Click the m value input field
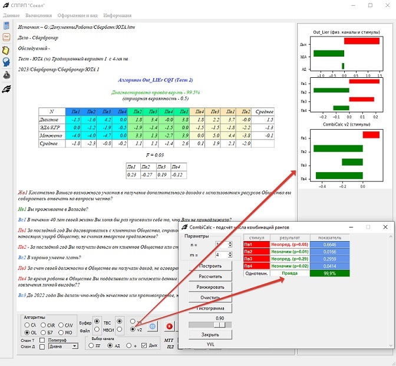 pos(222,255)
